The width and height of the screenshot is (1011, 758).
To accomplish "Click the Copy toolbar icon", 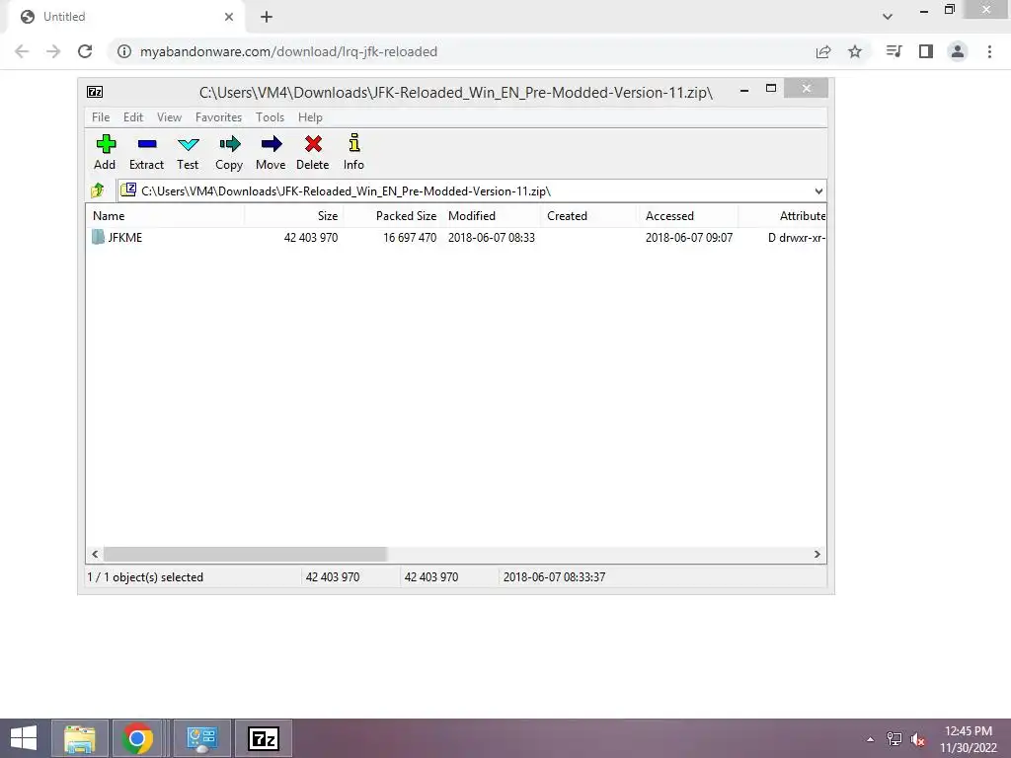I will pos(229,144).
